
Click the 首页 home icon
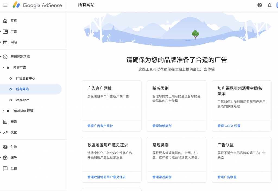(5, 21)
